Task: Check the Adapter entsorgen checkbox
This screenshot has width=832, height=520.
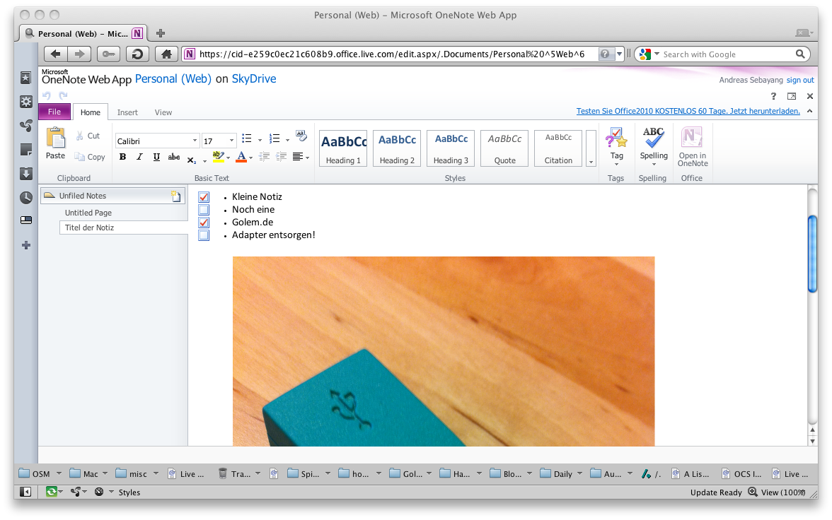Action: [x=204, y=235]
